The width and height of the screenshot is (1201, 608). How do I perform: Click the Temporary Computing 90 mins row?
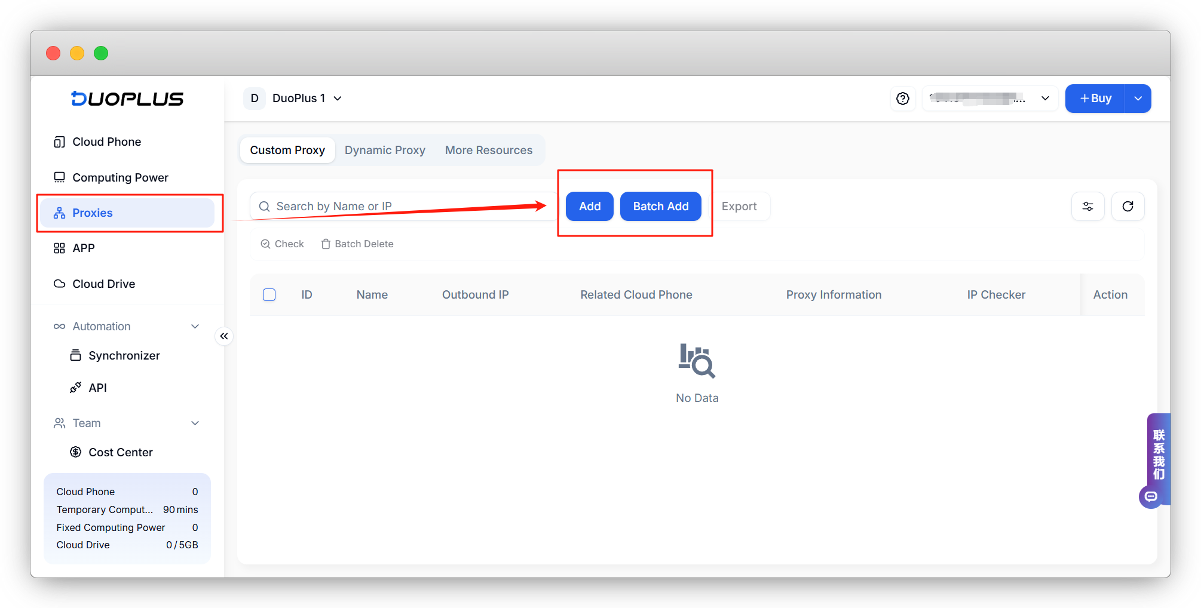(x=127, y=509)
